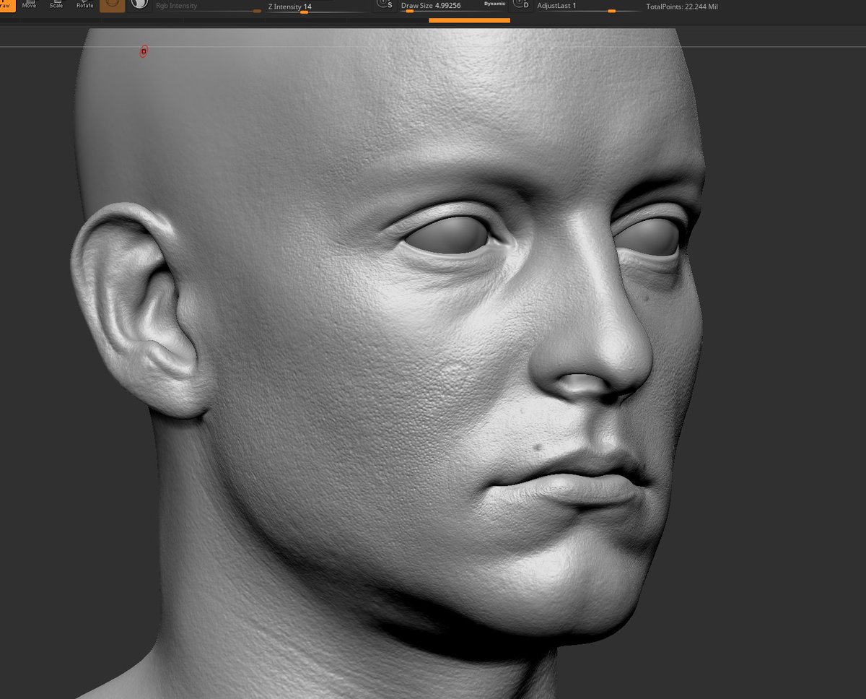Click the half-shaded sphere material icon

coord(139,4)
